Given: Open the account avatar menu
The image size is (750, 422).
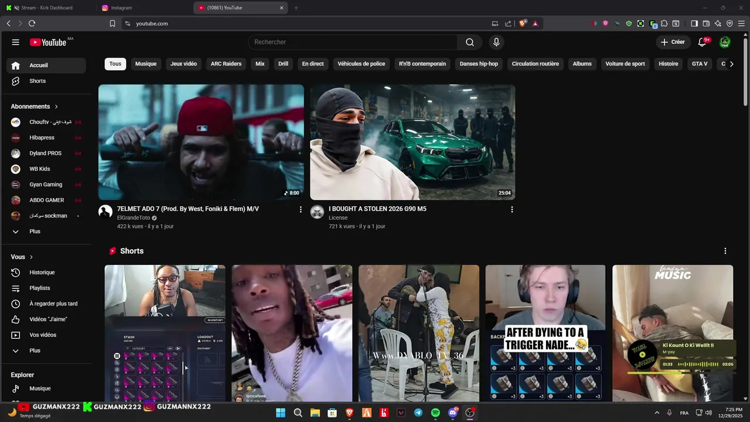Looking at the screenshot, I should click(725, 42).
